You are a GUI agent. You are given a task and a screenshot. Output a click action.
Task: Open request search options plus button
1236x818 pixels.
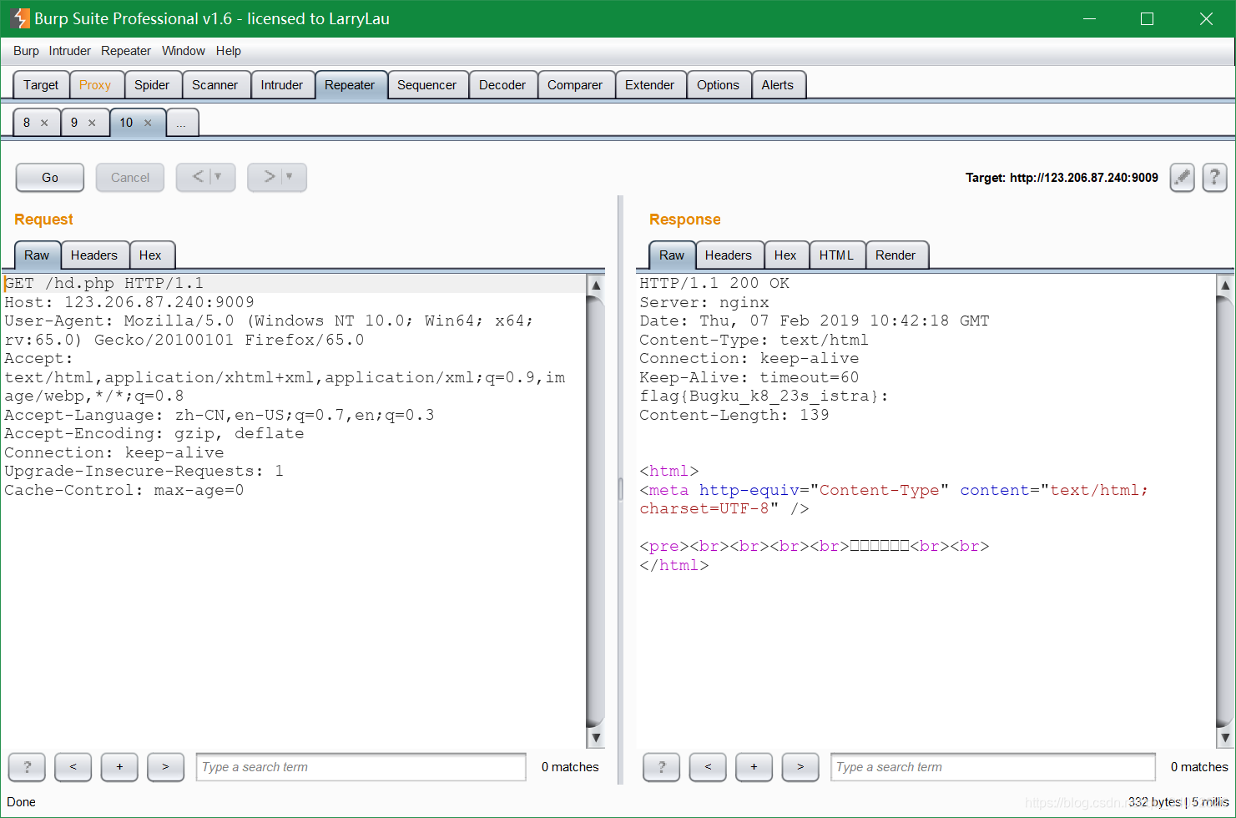[x=119, y=766]
